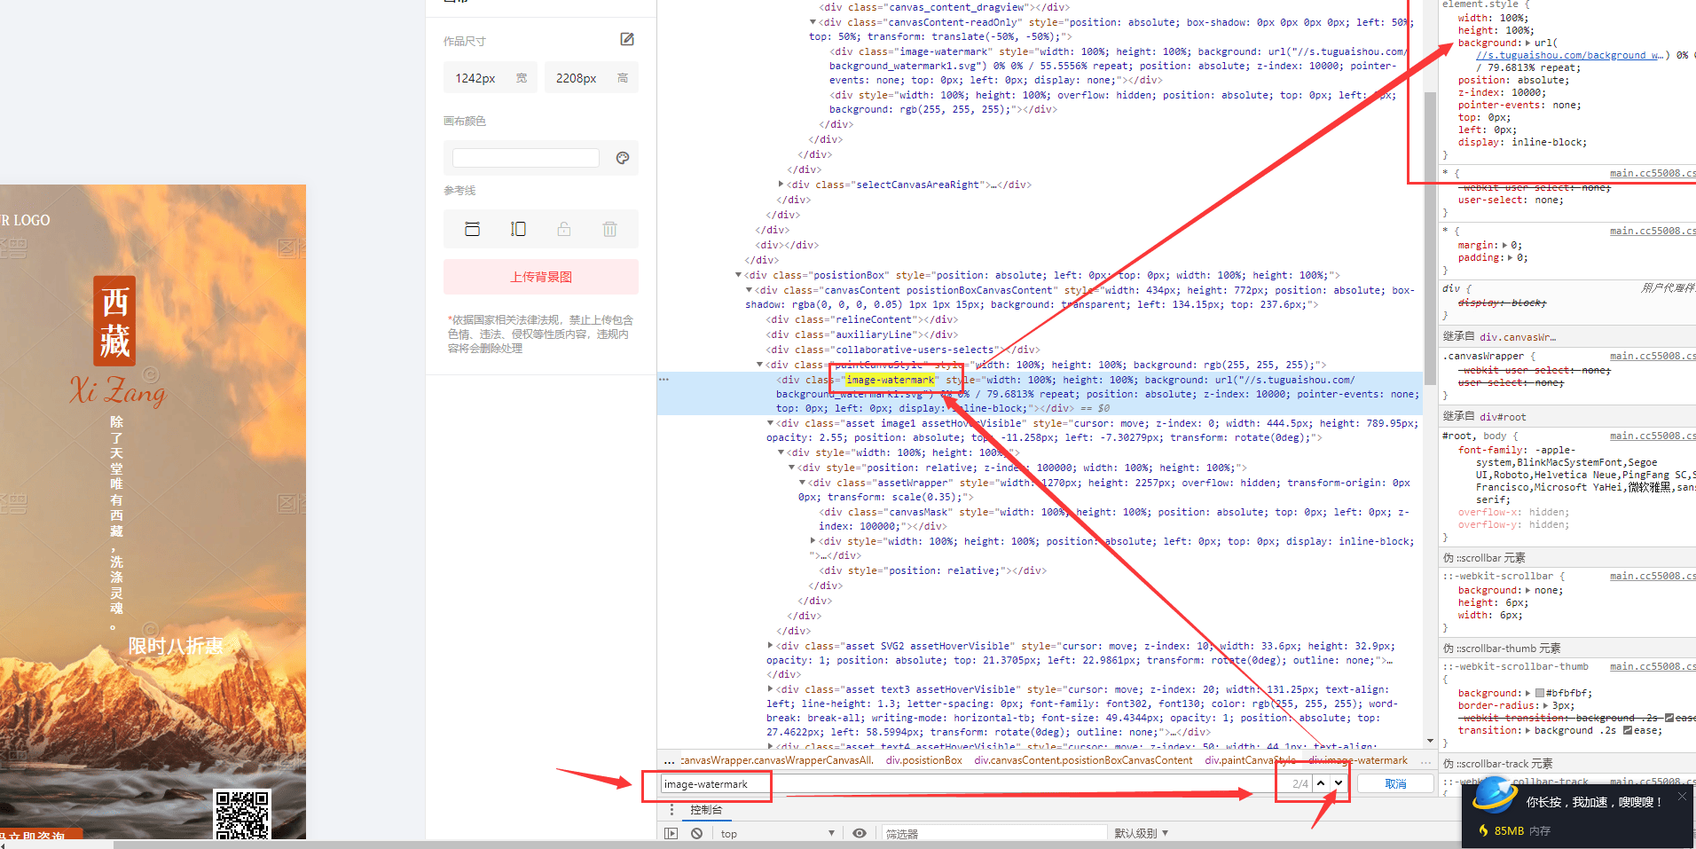This screenshot has width=1696, height=849.
Task: Select div.posistionBox in the breadcrumb
Action: click(923, 760)
